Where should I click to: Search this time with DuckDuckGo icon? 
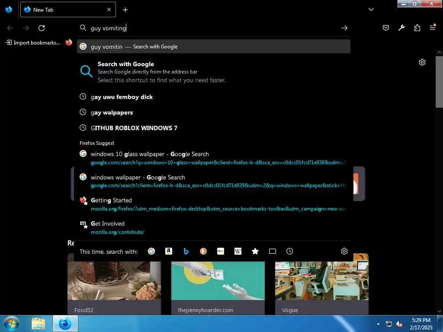(203, 251)
